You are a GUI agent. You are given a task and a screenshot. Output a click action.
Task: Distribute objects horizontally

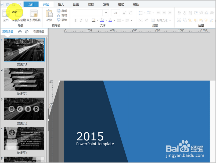(x=212, y=13)
